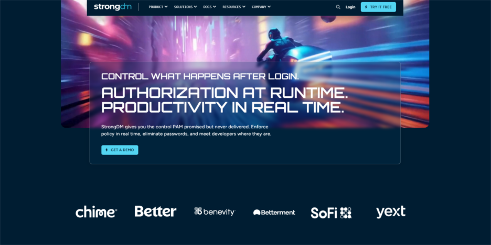The width and height of the screenshot is (491, 245).
Task: Click the Get a Demo button
Action: tap(120, 150)
